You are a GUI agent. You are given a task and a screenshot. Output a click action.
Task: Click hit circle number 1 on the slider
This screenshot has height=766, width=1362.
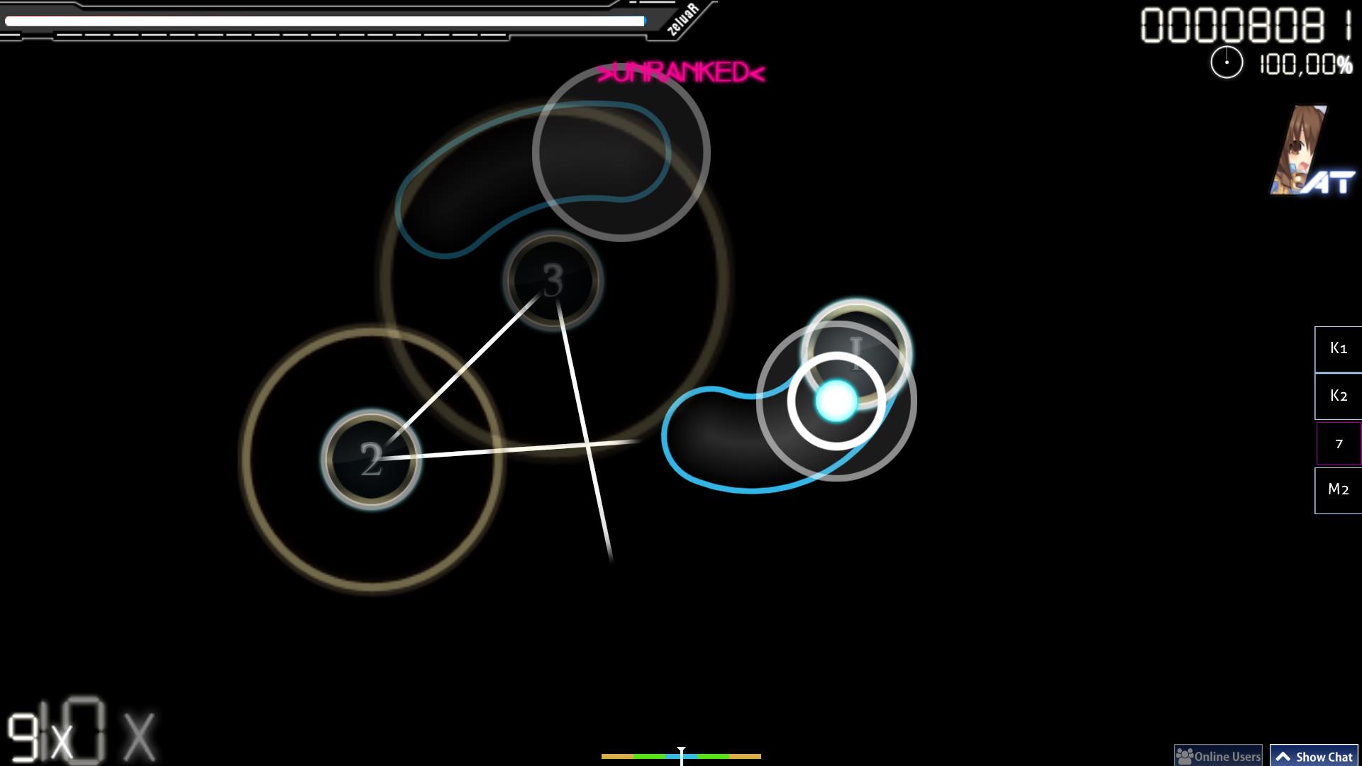(856, 353)
